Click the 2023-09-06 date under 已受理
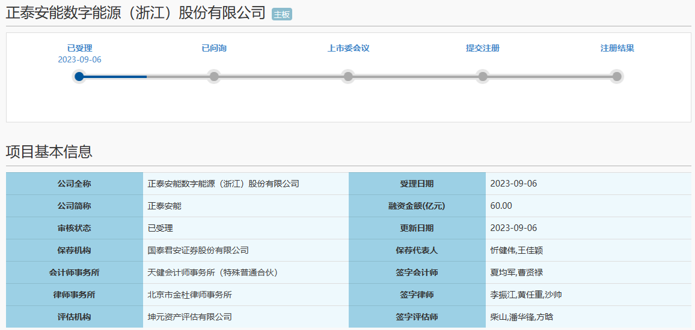The image size is (695, 330). coord(80,60)
